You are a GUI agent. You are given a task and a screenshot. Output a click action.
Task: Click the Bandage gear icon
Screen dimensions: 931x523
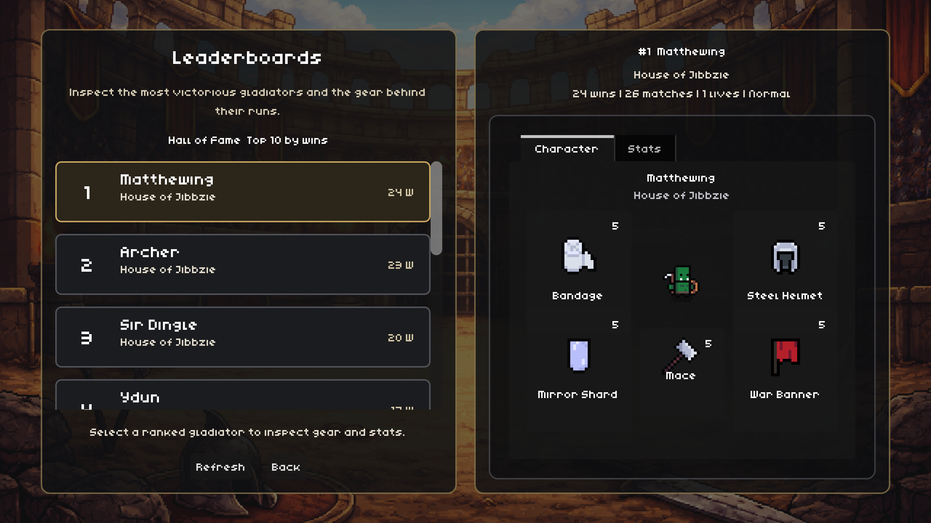click(578, 255)
